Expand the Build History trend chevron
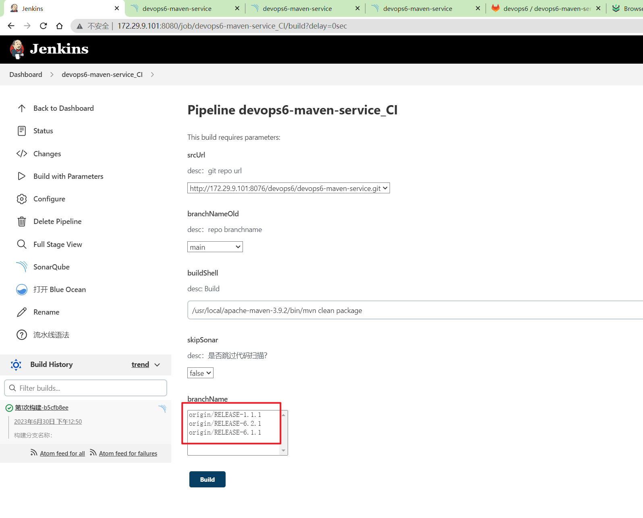 [157, 365]
